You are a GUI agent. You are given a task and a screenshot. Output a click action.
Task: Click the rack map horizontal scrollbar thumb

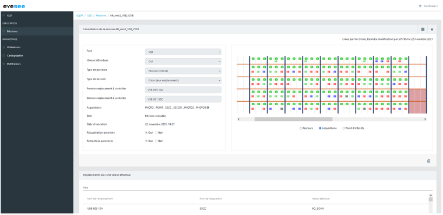(293, 120)
